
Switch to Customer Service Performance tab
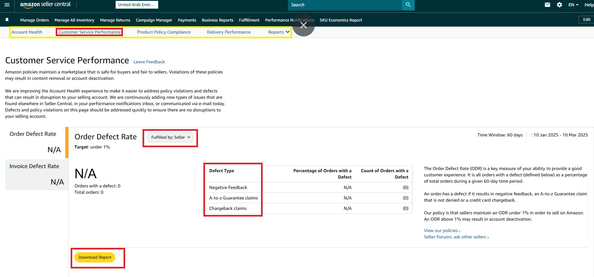tap(90, 32)
